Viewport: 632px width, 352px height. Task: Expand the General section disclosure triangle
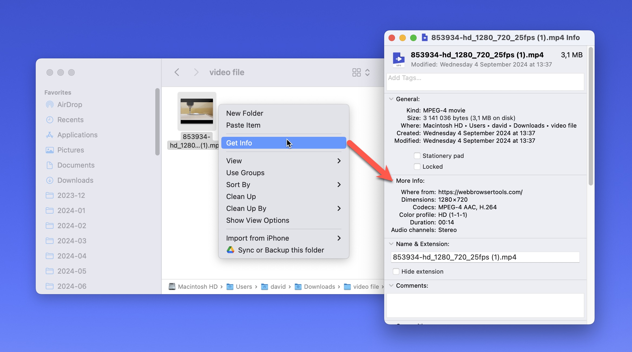pos(391,99)
